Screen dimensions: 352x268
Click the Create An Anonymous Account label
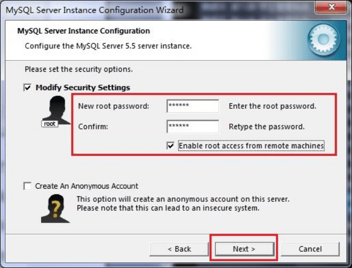(x=86, y=186)
